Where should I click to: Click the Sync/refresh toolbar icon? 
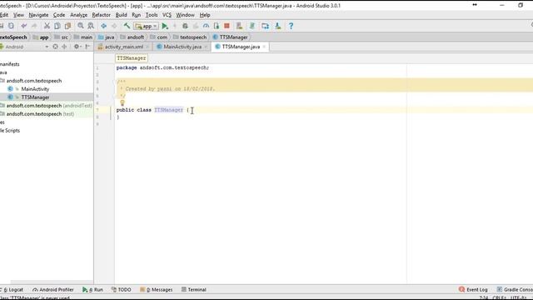(x=11, y=26)
